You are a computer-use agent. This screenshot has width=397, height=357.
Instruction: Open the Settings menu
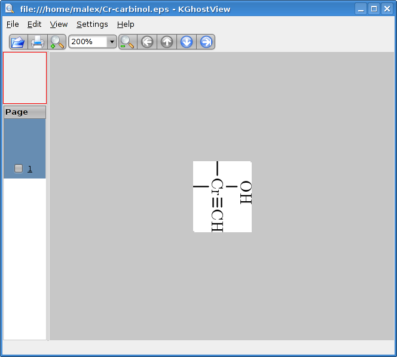pos(92,24)
